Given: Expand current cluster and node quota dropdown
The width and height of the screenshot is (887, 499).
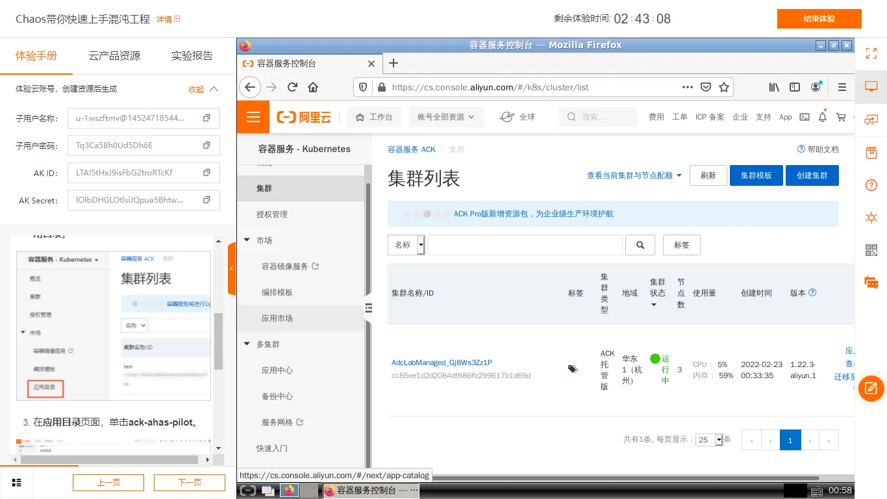Looking at the screenshot, I should click(x=634, y=175).
